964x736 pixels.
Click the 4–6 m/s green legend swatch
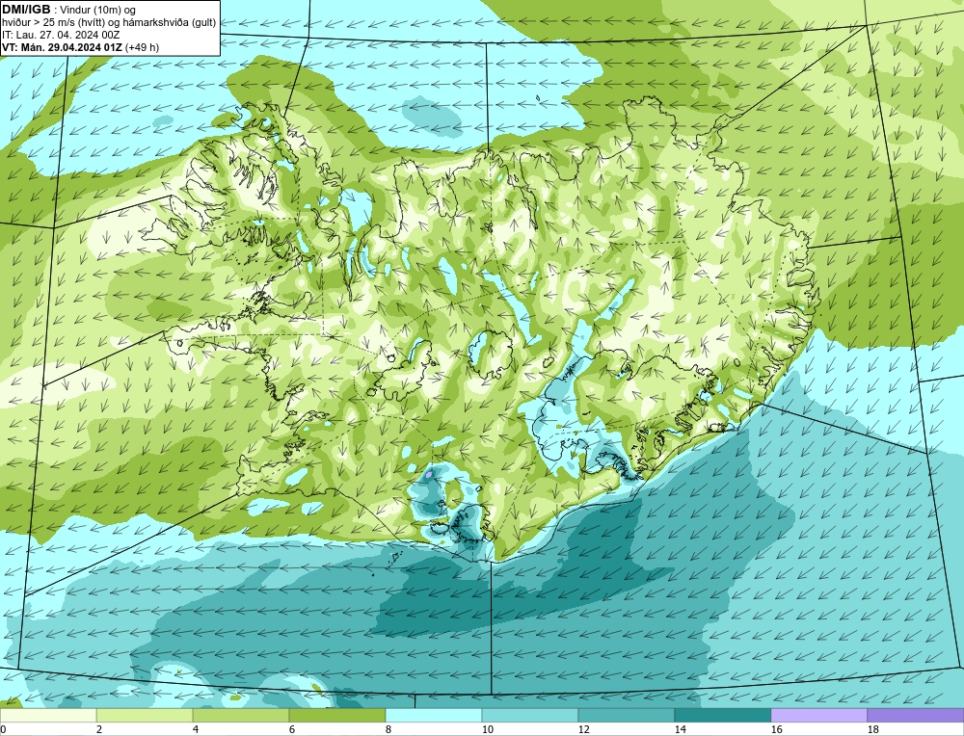click(241, 716)
